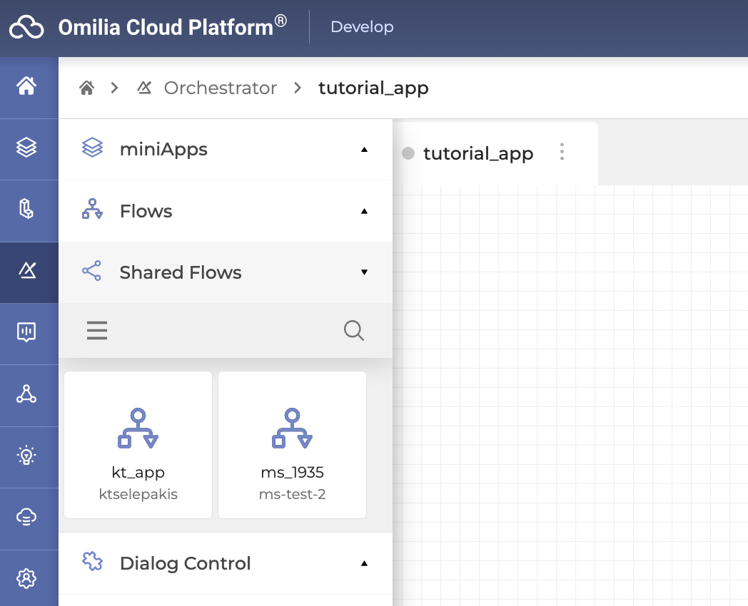Screen dimensions: 748x606
Task: Open the stacked layers miniApps sidebar icon
Action: tap(26, 148)
